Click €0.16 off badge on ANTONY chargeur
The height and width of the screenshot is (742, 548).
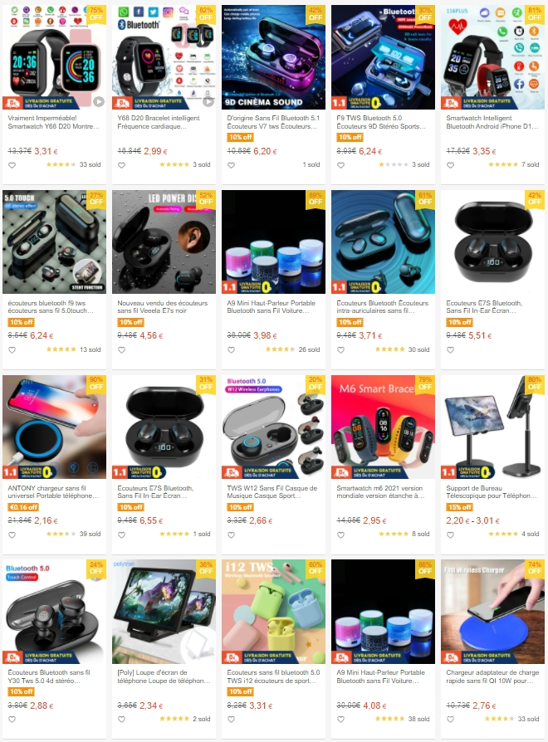(23, 507)
